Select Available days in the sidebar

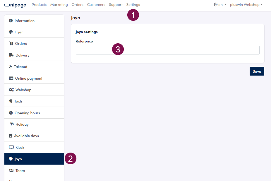click(x=34, y=136)
